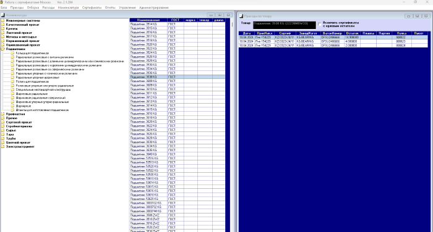The height and width of the screenshot is (232, 433).
Task: Click folder icon of Нержавеющий прокат
Action: pos(2,41)
